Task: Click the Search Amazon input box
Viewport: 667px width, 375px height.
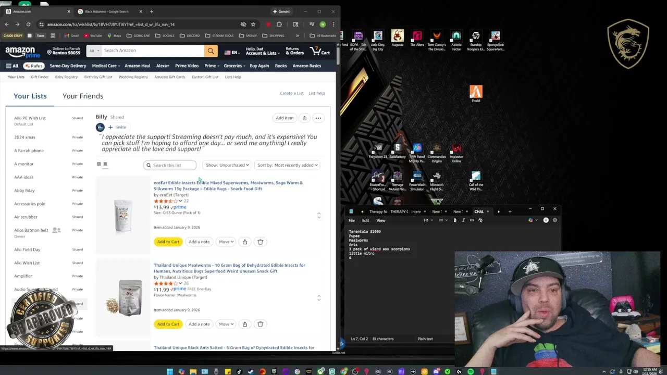Action: tap(152, 51)
